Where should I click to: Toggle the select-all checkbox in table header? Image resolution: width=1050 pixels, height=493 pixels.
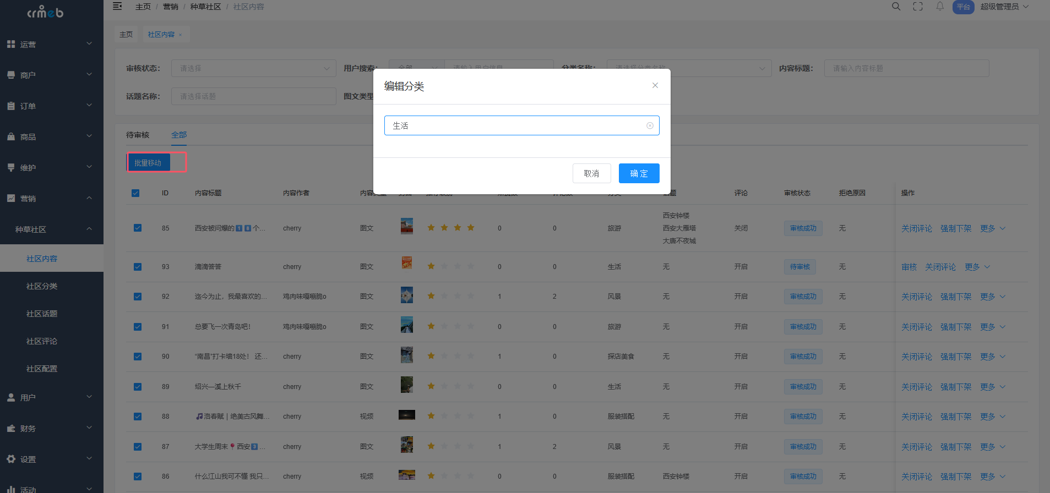tap(135, 193)
